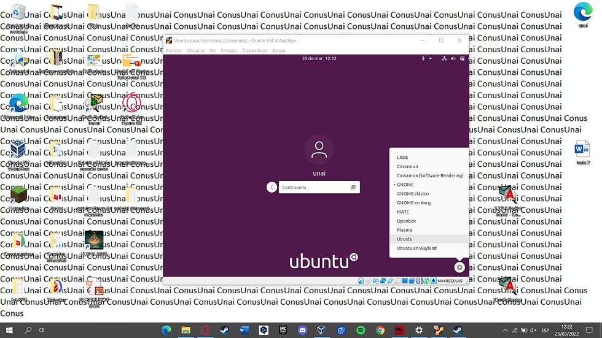Open Windows Settings gear in taskbar

(419, 330)
